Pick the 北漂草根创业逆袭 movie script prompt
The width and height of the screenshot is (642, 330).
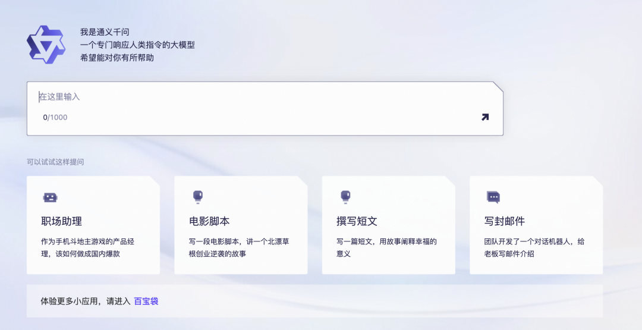click(x=239, y=247)
